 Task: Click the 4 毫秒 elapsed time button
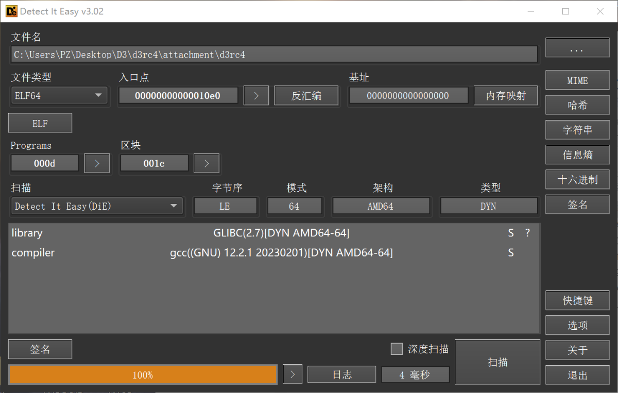[x=415, y=374]
